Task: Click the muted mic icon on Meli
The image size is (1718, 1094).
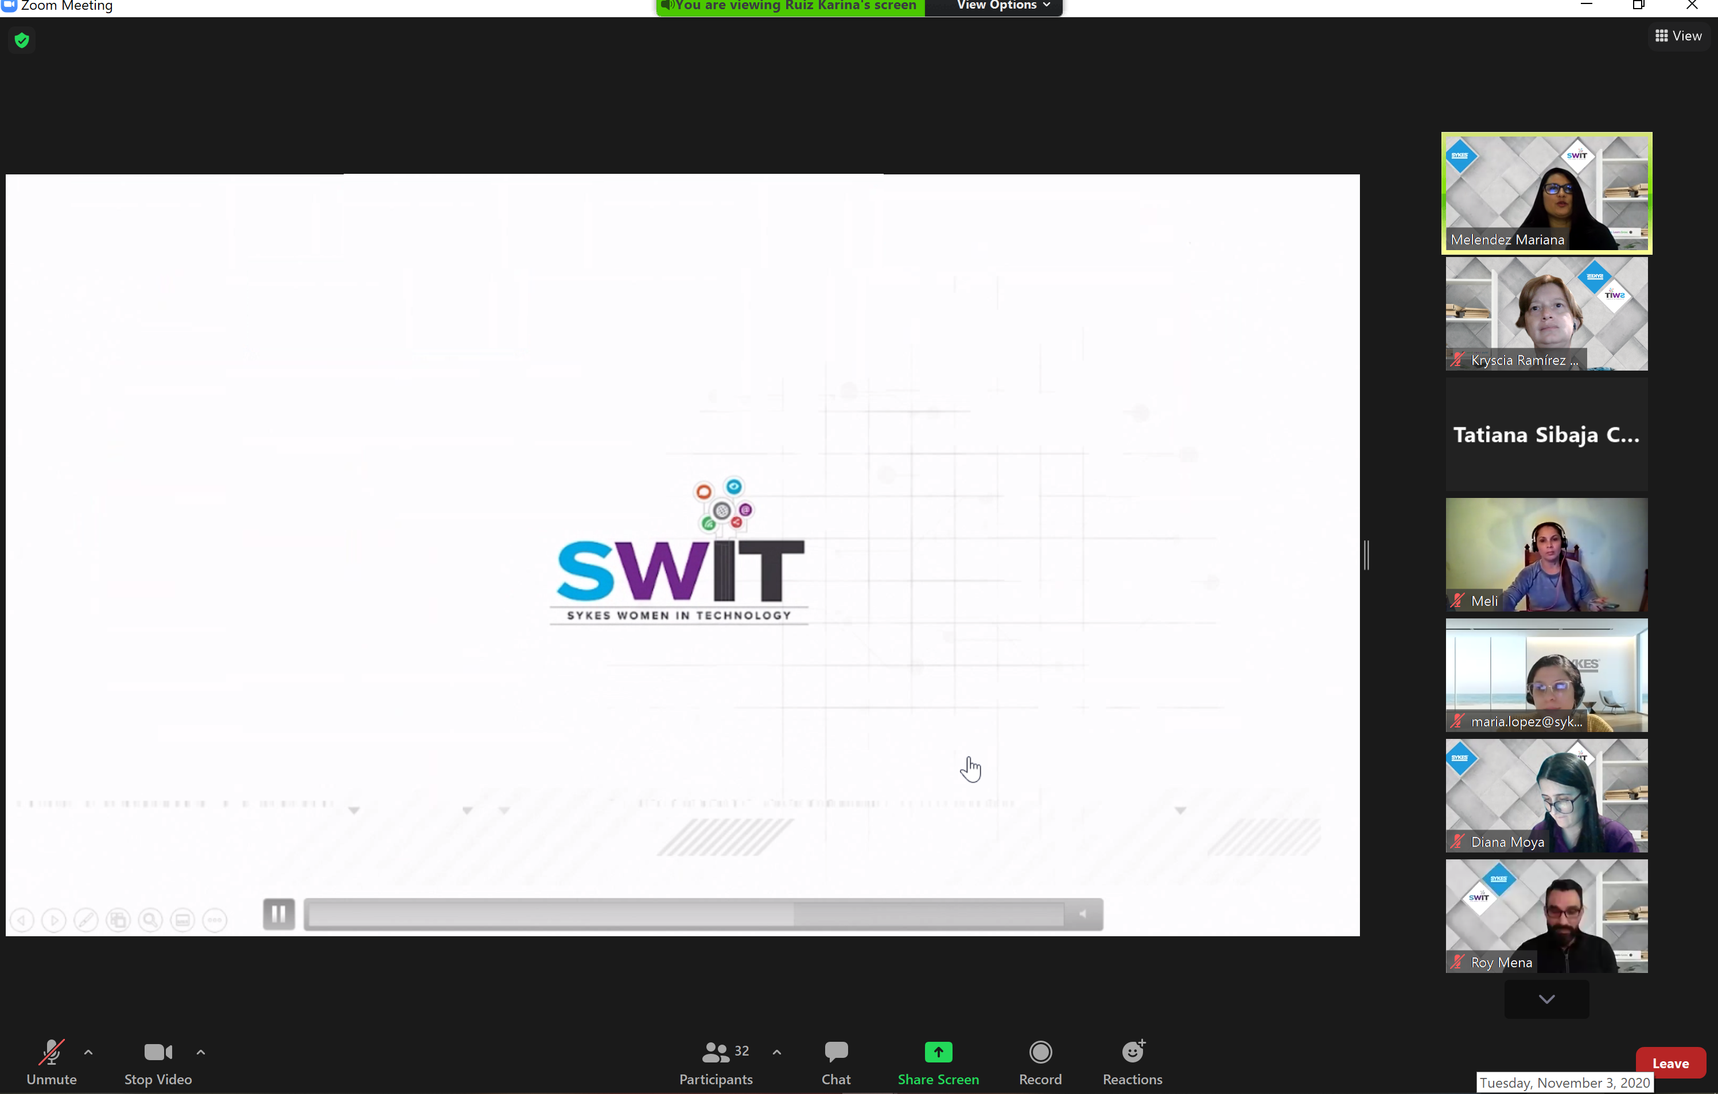Action: tap(1457, 601)
